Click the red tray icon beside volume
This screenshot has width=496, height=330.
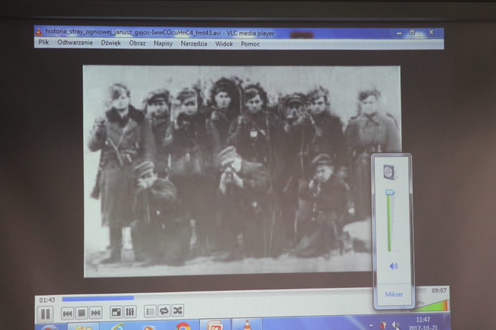383,325
